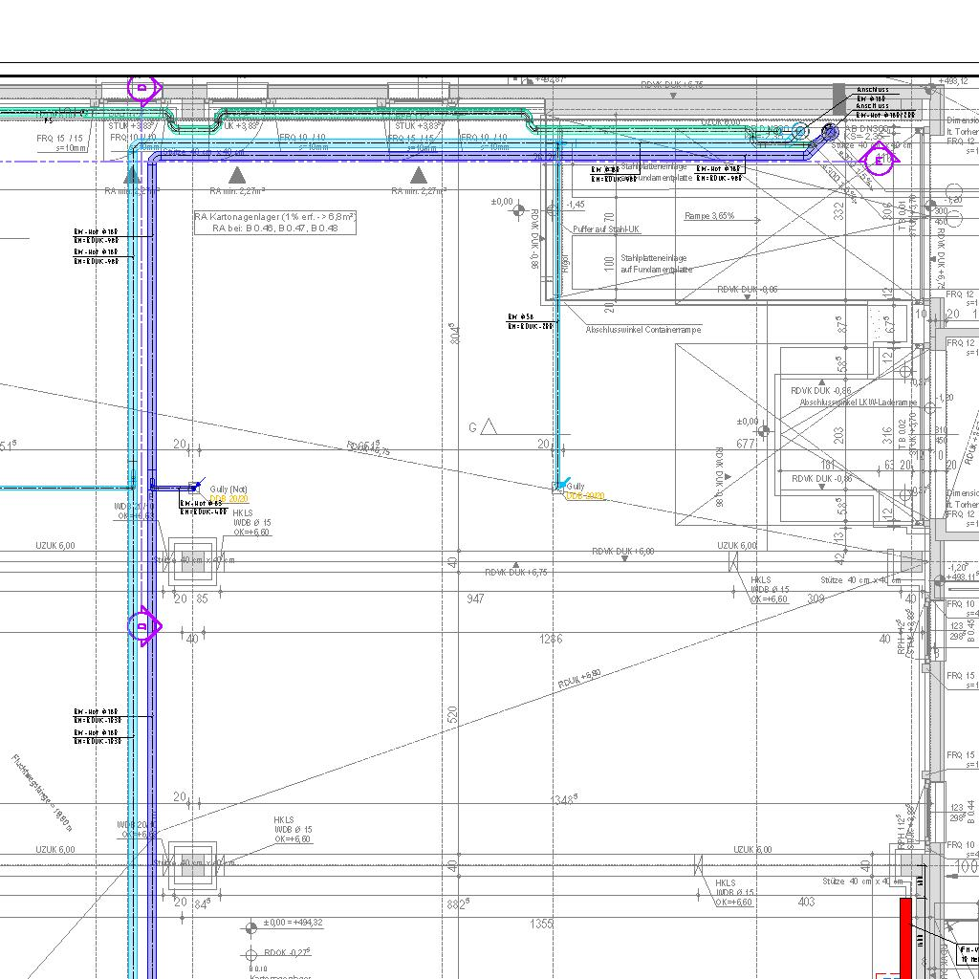The image size is (979, 979).
Task: Click the ±0,00 = +494,32 height datum symbol
Action: pyautogui.click(x=251, y=925)
